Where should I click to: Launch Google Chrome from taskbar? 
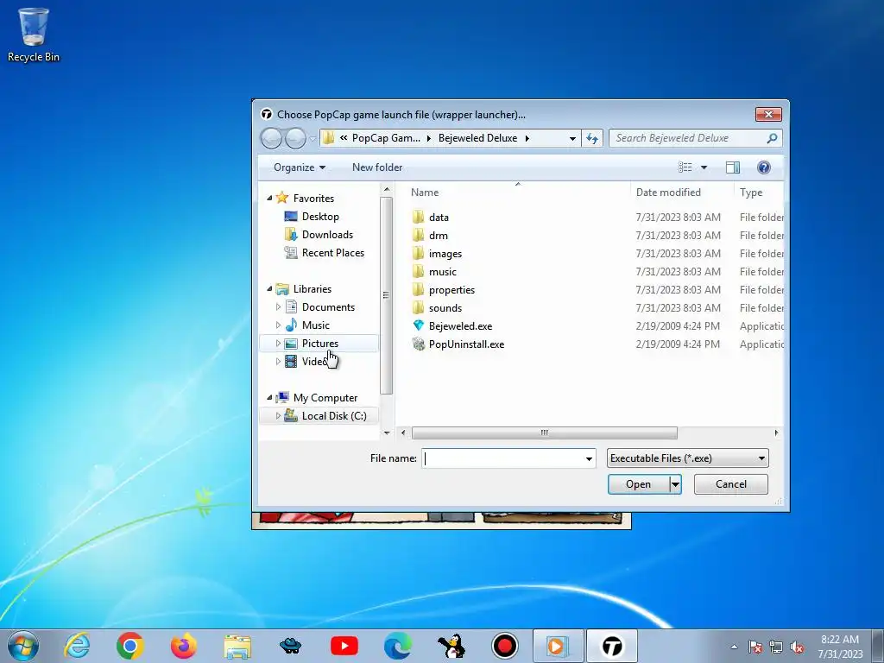130,646
